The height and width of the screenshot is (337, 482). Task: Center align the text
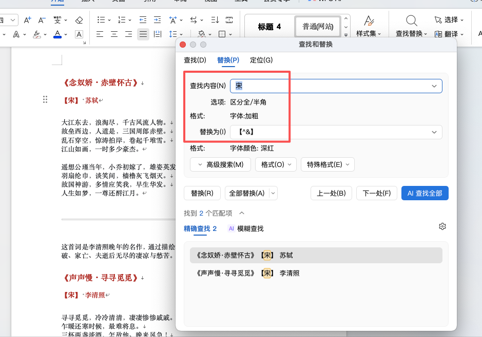click(114, 34)
